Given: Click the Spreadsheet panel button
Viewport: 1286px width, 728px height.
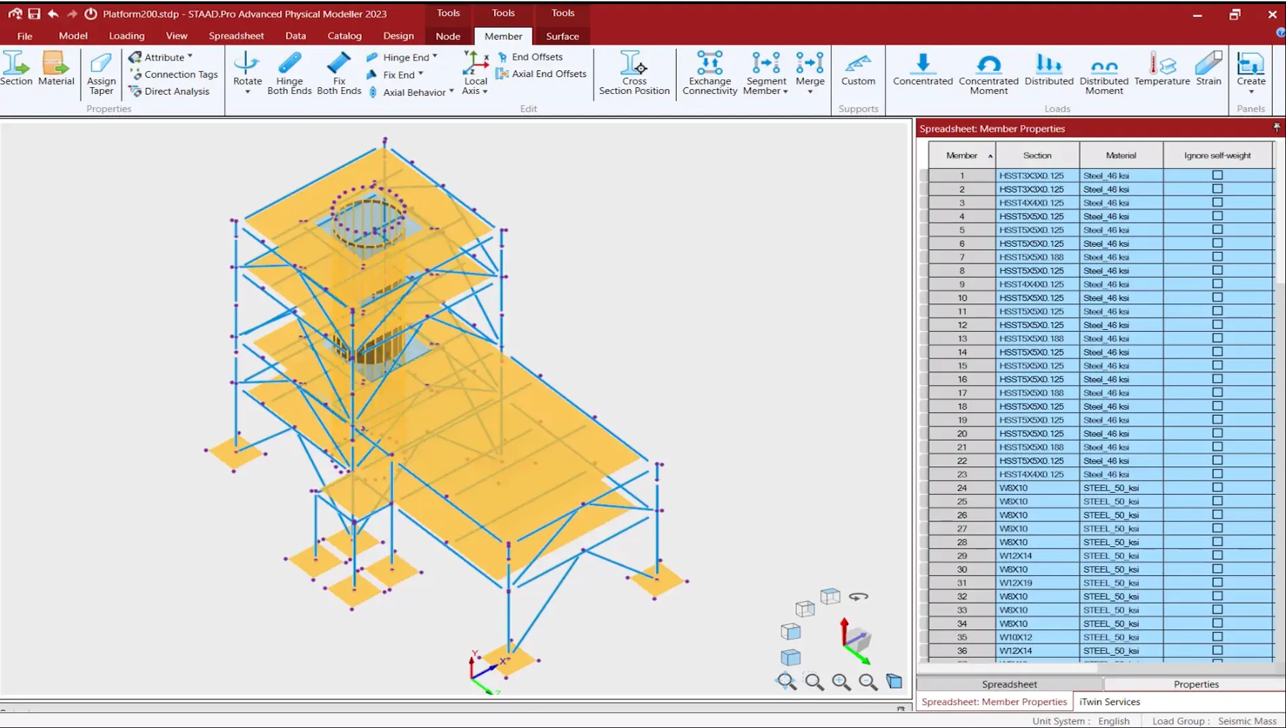Looking at the screenshot, I should click(x=1009, y=684).
